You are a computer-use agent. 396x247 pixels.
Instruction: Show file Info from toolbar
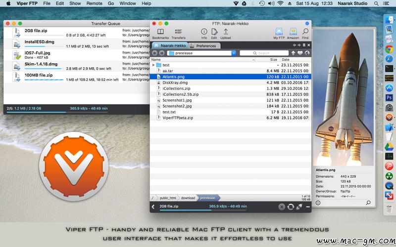(x=204, y=34)
